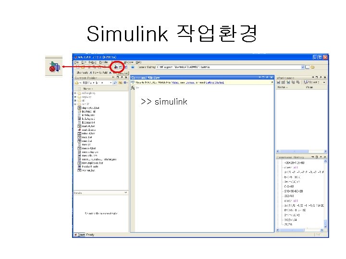The height and width of the screenshot is (259, 346).
Task: Select the first 'clear all' history entry
Action: tap(291, 167)
